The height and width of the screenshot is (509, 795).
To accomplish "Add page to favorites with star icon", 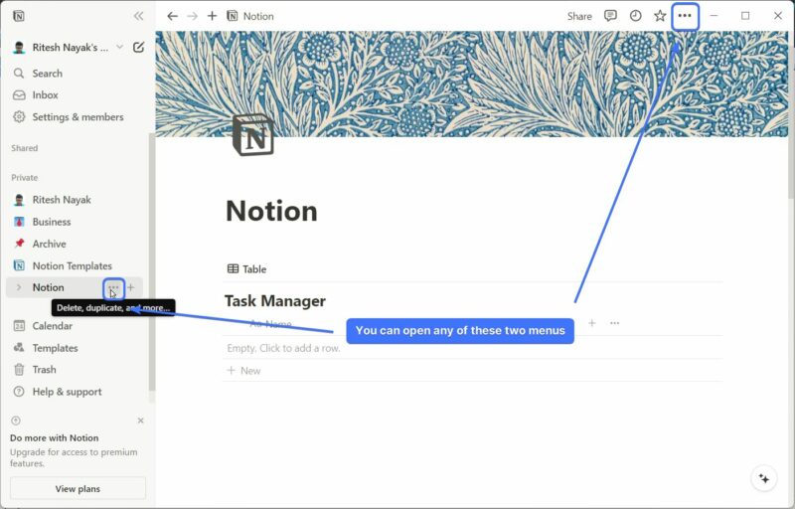I will tap(660, 16).
